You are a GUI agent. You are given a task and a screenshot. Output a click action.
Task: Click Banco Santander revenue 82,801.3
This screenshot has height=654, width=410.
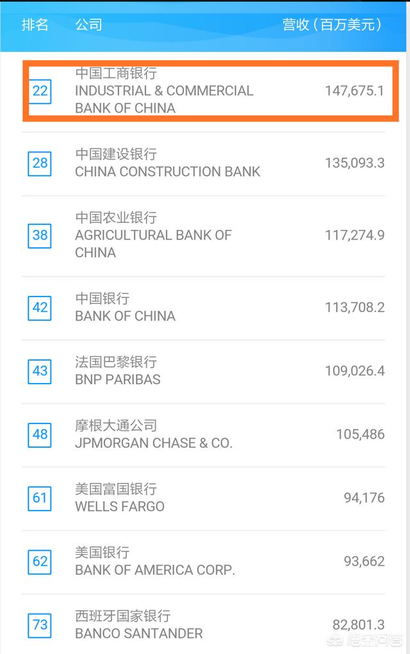click(358, 625)
